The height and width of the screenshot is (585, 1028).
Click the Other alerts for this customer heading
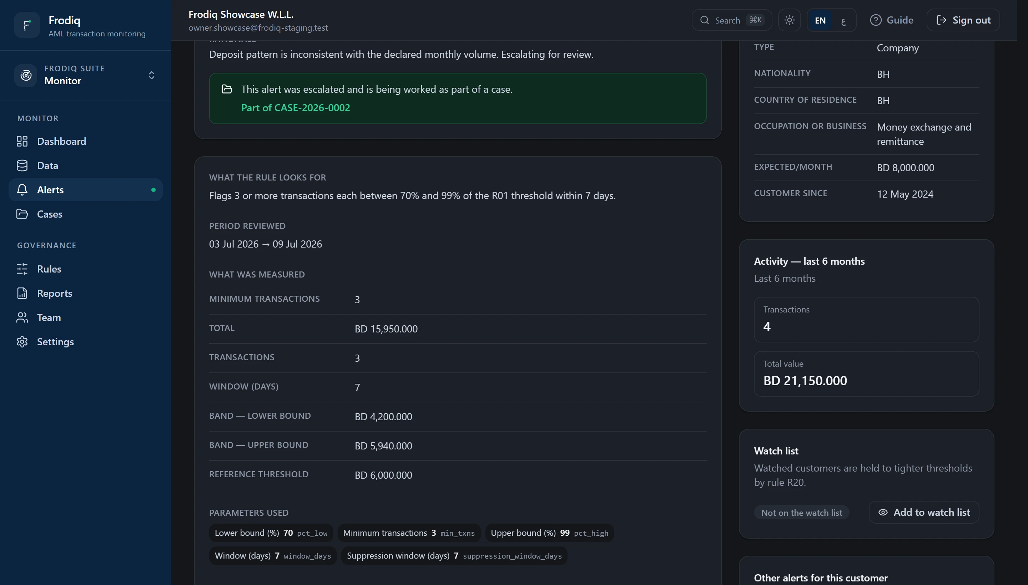[821, 578]
